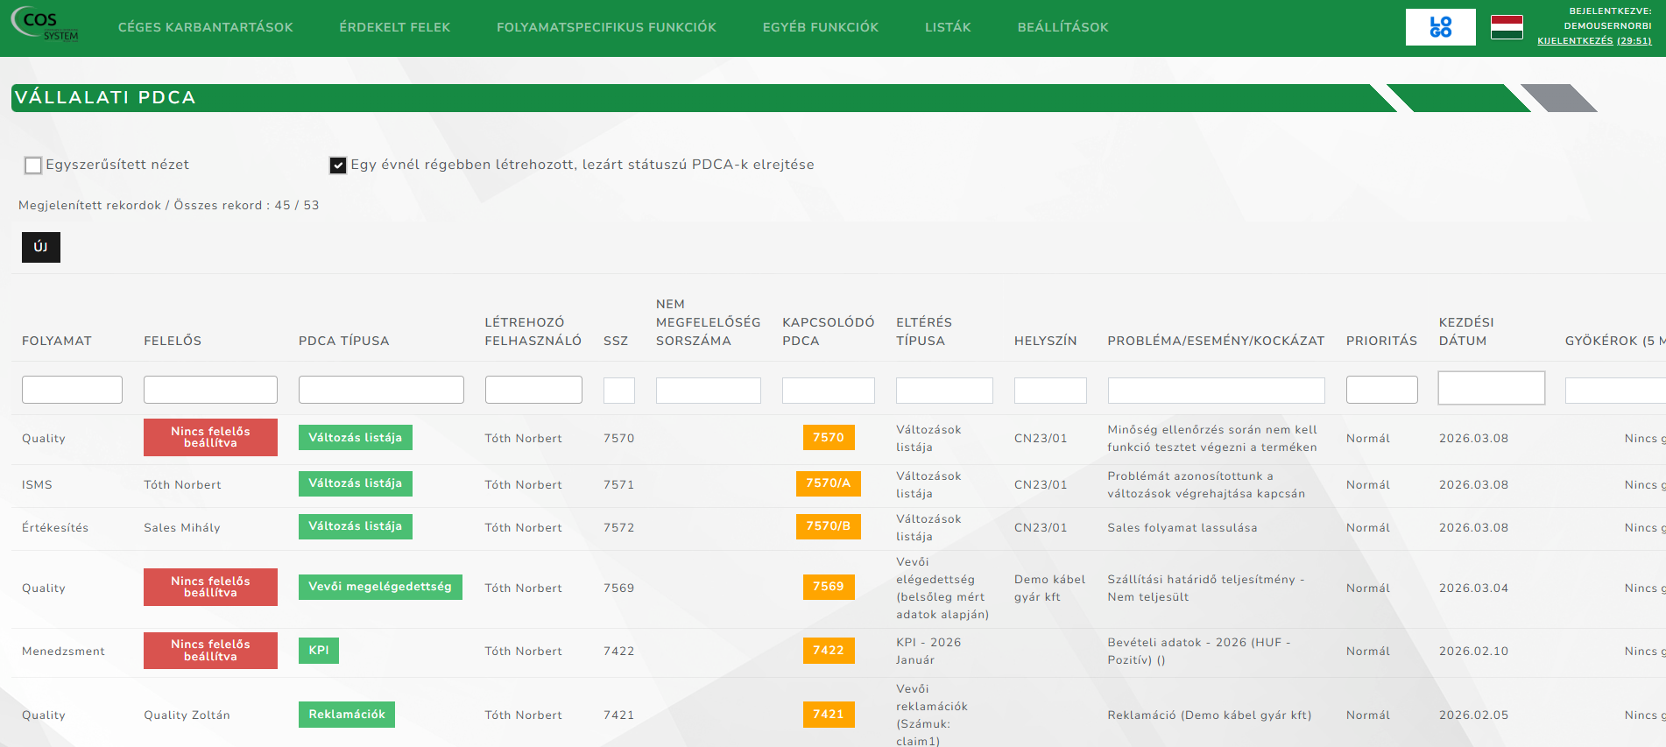Click the green KPI type badge
The width and height of the screenshot is (1666, 747).
pos(319,651)
